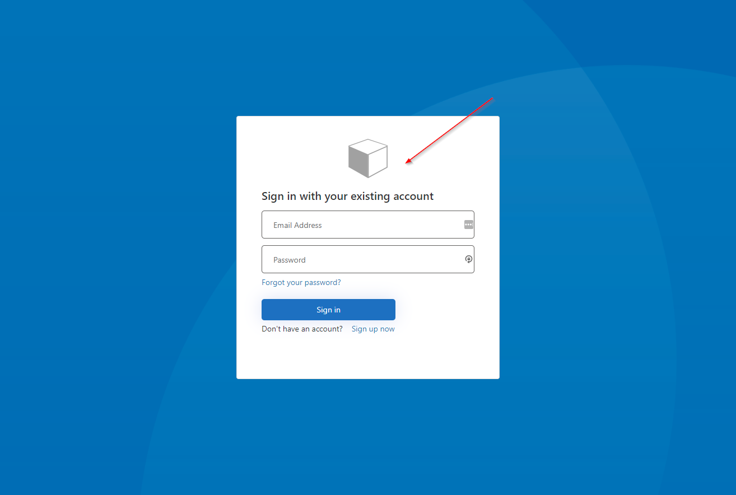The image size is (736, 495).
Task: Follow the 'Sign up now' link
Action: (373, 329)
